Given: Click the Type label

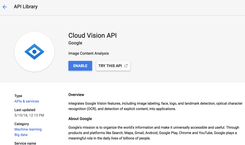Looking at the screenshot, I should [18, 96].
